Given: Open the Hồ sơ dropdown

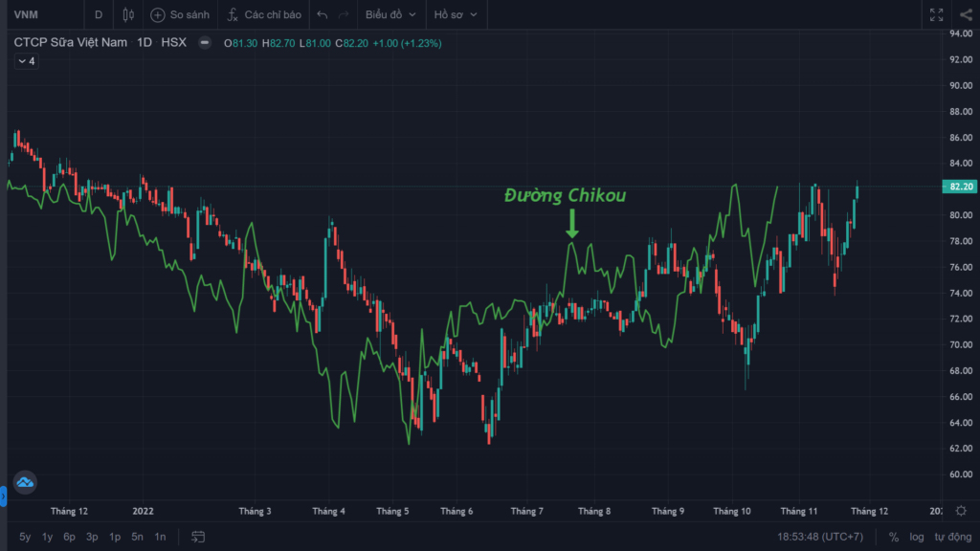Looking at the screenshot, I should pos(456,14).
